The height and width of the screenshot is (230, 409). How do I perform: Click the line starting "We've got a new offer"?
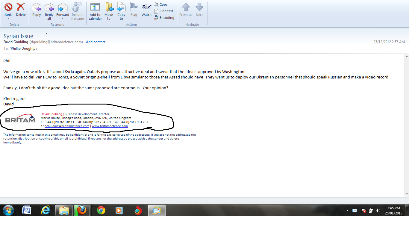tap(124, 72)
